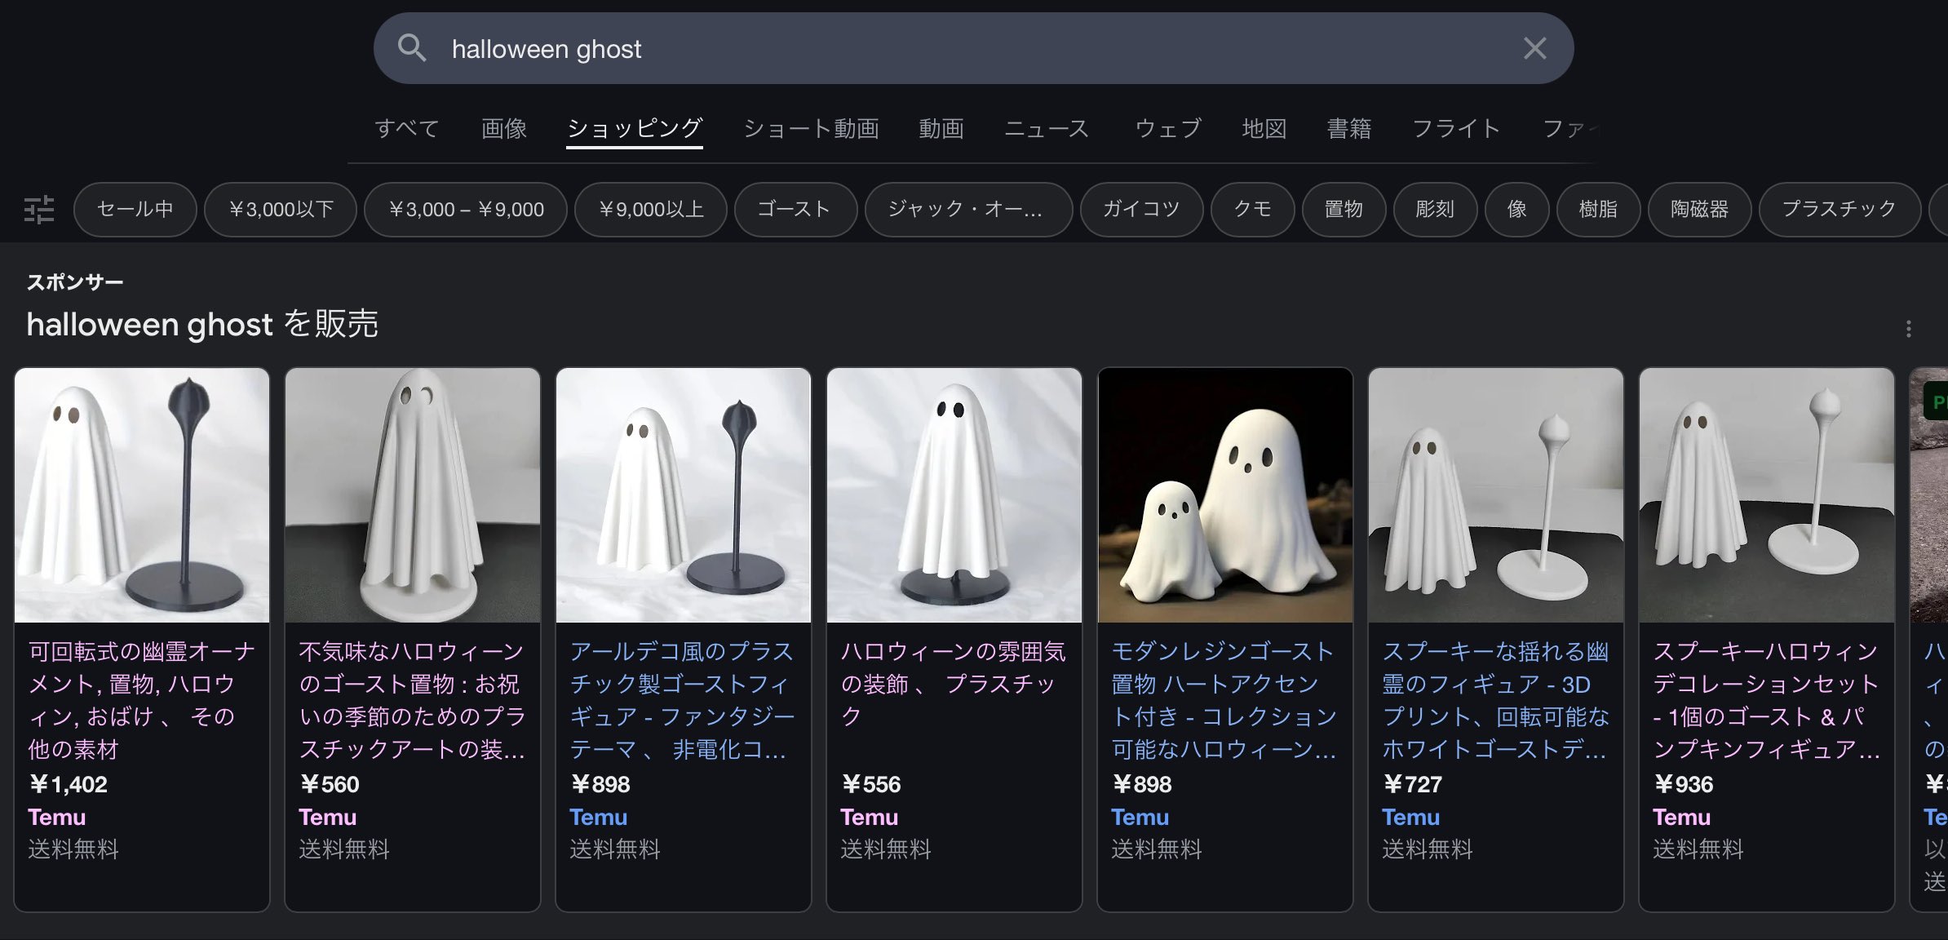
Task: Toggle the ゴースト filter chip
Action: (x=794, y=210)
